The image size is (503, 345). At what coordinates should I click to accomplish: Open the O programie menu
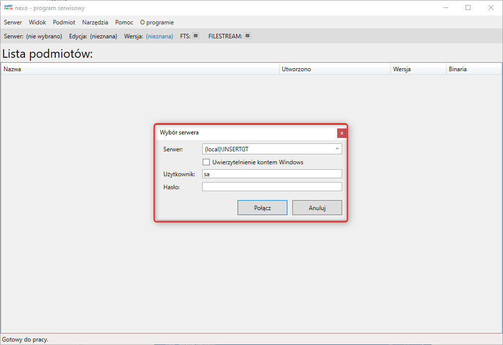157,22
